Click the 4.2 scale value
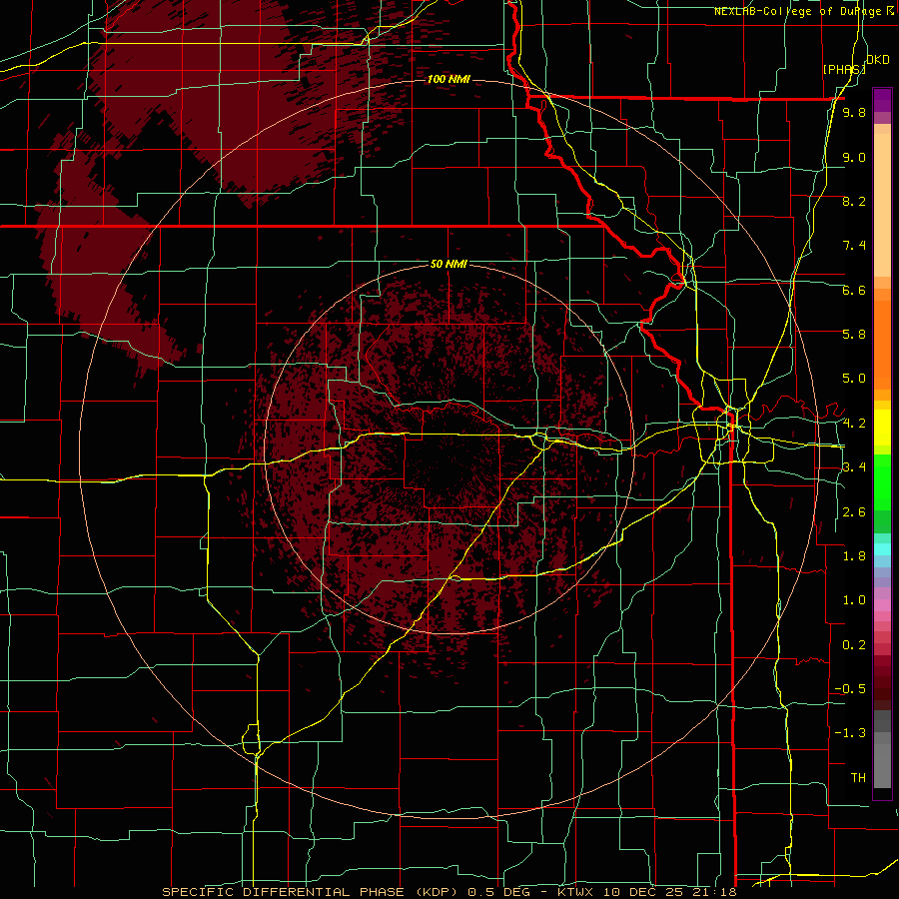Screen dimensions: 899x899 coord(854,424)
